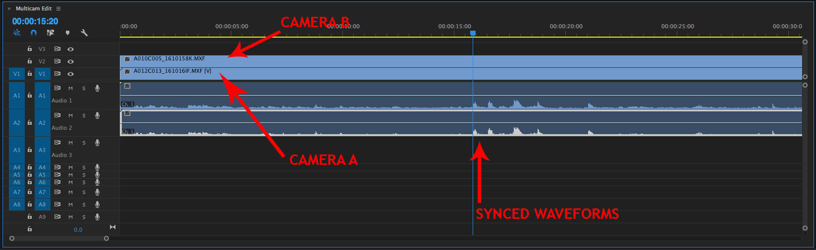
Task: Toggle V1 source patching button
Action: tap(17, 74)
